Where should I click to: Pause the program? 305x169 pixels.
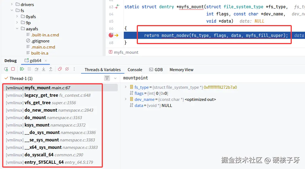tap(29, 69)
